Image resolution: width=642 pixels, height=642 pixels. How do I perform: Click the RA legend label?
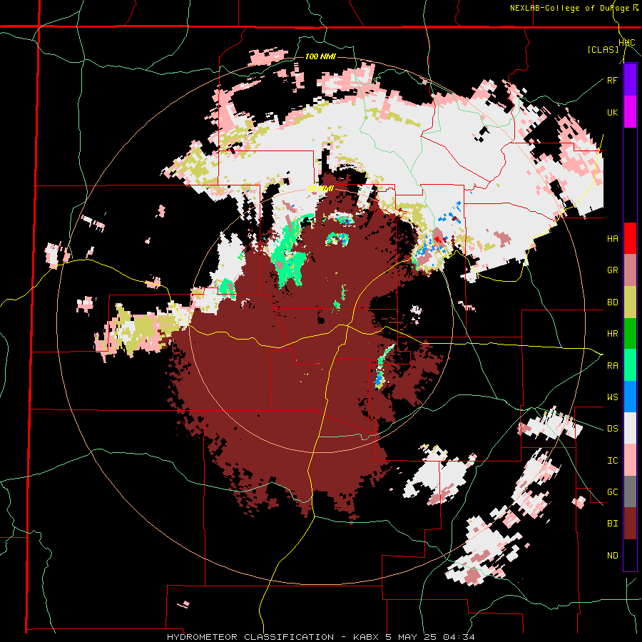(x=613, y=366)
